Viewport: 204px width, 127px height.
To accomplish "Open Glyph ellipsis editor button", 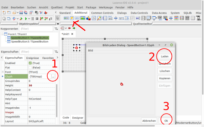I will pos(53,77).
